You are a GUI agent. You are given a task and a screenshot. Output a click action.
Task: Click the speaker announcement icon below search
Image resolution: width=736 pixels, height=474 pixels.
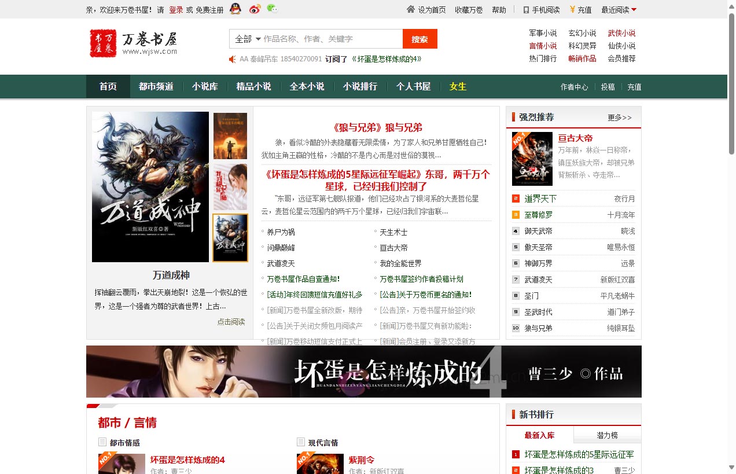[233, 59]
